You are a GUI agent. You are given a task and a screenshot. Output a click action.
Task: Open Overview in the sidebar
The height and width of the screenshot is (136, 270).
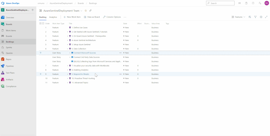pyautogui.click(x=10, y=18)
